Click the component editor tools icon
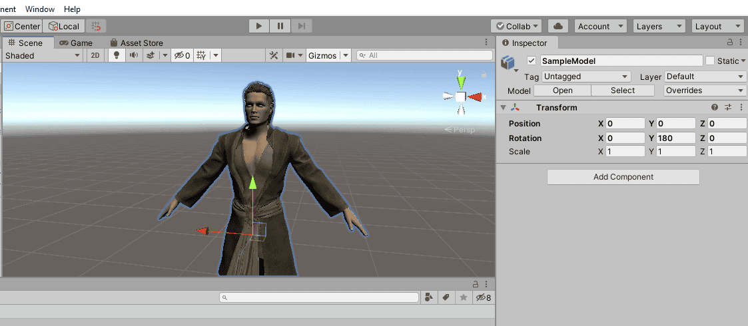748x326 pixels. [x=274, y=55]
